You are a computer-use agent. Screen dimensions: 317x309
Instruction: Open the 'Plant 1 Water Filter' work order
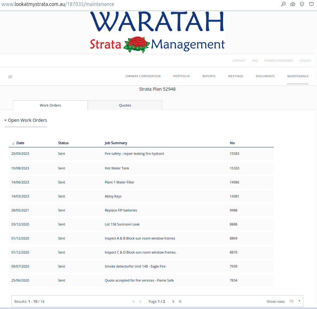[x=120, y=182]
